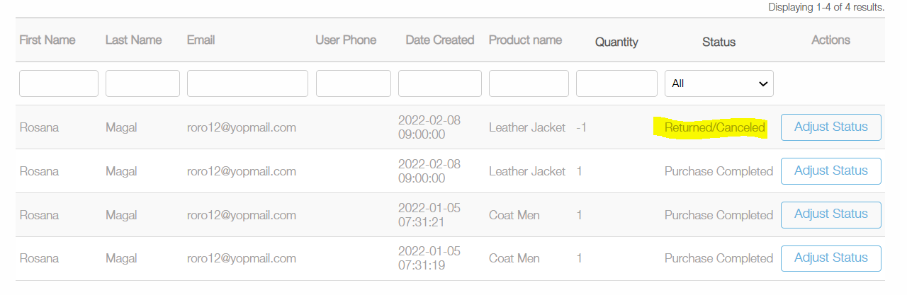The image size is (907, 295).
Task: Sort table by Email header
Action: point(201,40)
